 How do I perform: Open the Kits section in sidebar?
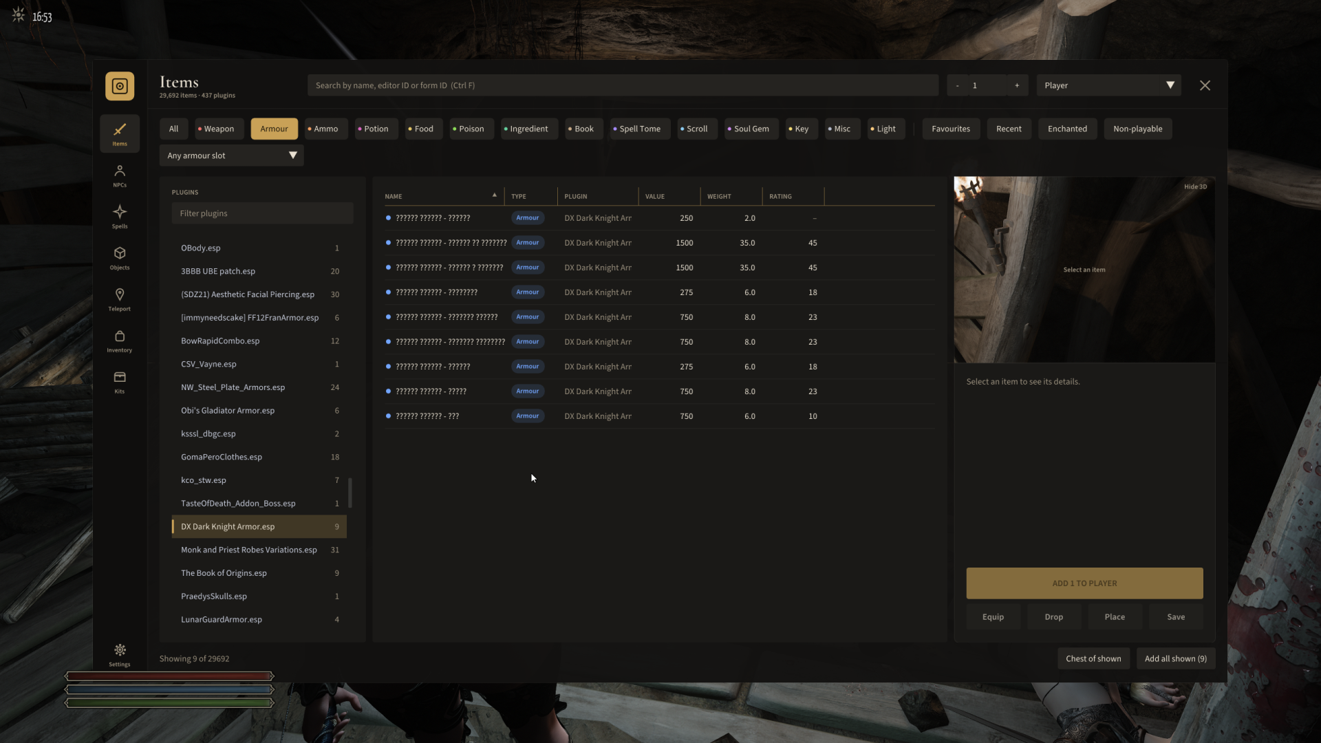point(120,382)
